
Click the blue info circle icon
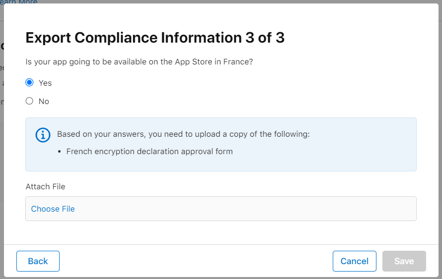[43, 135]
